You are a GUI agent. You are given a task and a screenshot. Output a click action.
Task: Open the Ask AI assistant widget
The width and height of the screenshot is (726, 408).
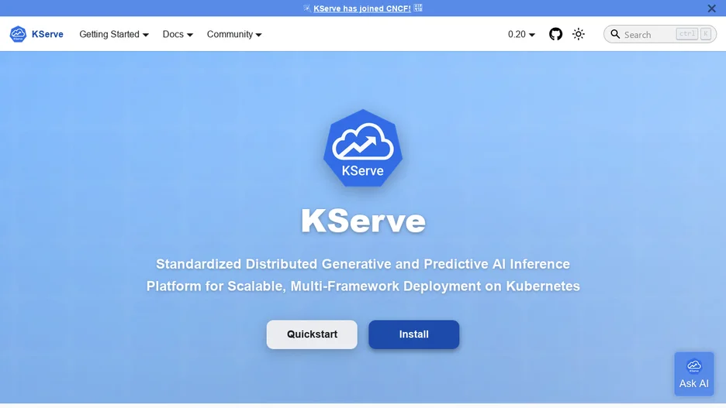(x=693, y=374)
